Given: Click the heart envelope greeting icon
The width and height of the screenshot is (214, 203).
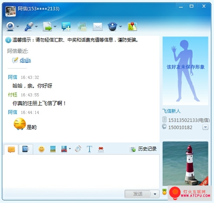Looking at the screenshot, I should [101, 149].
